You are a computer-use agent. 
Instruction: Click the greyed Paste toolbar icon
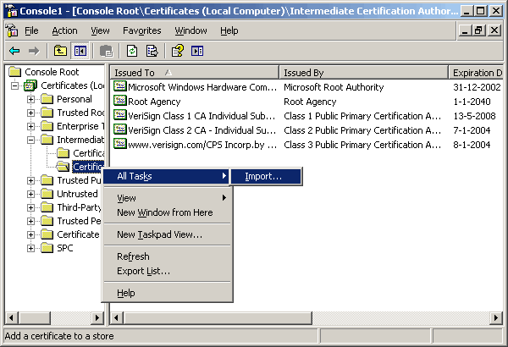[106, 51]
